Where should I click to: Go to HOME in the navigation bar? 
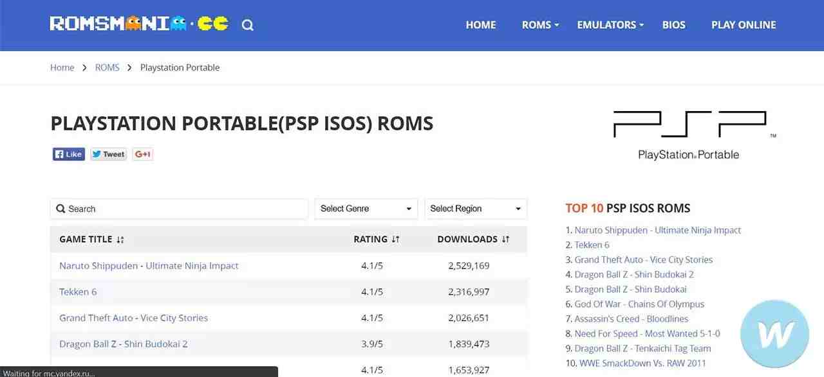(x=481, y=25)
